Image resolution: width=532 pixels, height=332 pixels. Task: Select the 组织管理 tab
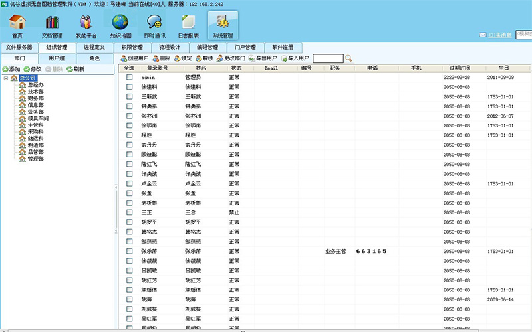[57, 47]
